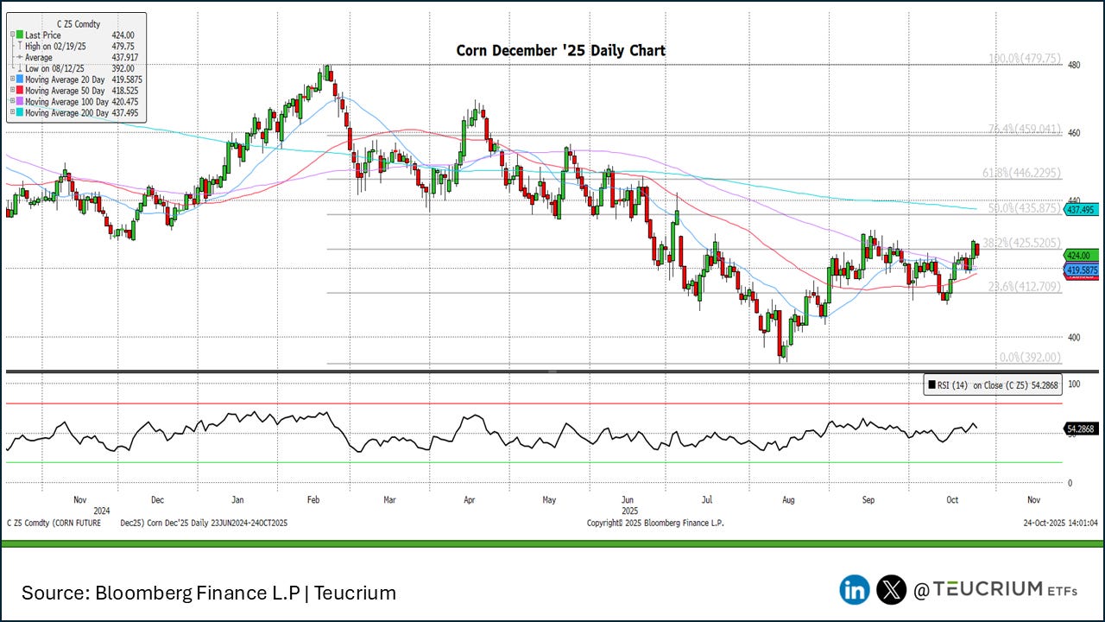Click the 2025 year label on time axis
This screenshot has height=622, width=1105.
coord(631,511)
